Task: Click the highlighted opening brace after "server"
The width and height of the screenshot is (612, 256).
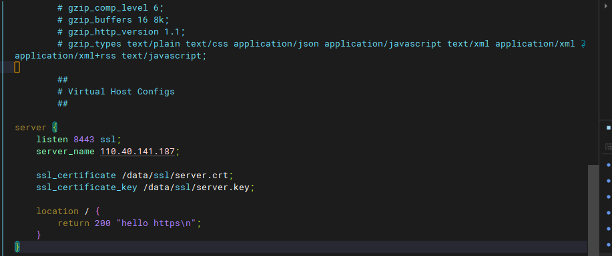Action: click(x=55, y=127)
